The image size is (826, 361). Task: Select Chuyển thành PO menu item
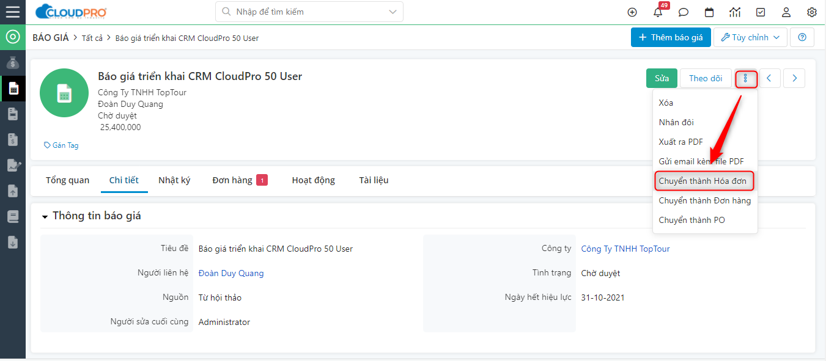(x=705, y=220)
